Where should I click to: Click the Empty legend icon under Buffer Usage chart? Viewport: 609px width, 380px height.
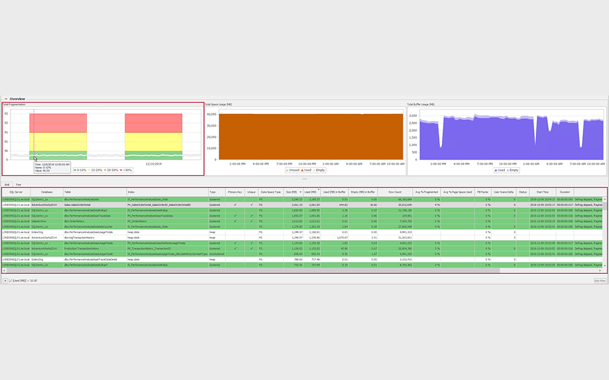pyautogui.click(x=507, y=170)
